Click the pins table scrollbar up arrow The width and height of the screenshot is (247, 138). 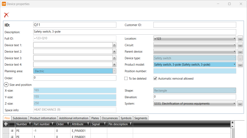[232, 126]
